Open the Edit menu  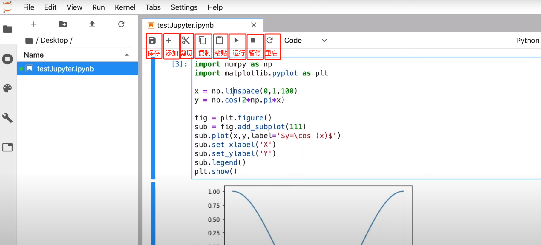pos(50,7)
